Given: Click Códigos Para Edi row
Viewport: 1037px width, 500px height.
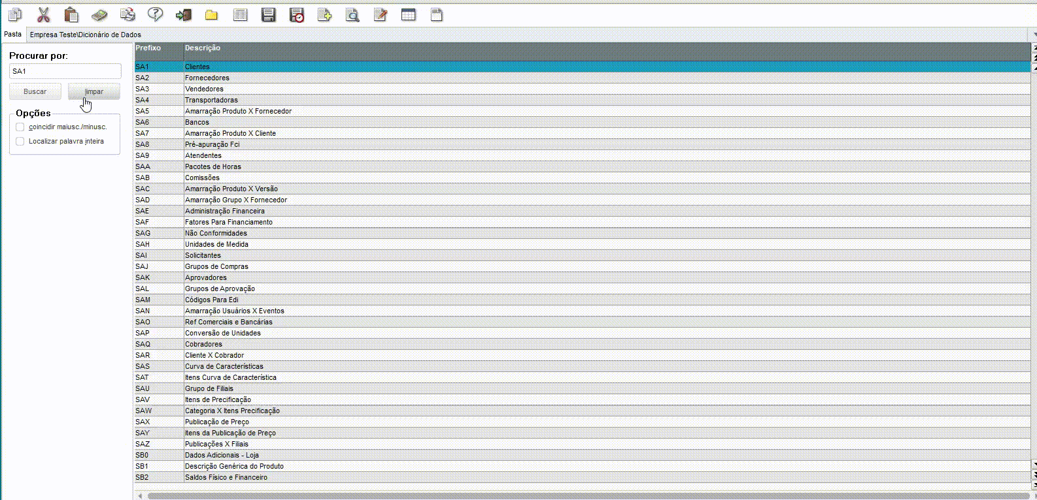Looking at the screenshot, I should 583,300.
